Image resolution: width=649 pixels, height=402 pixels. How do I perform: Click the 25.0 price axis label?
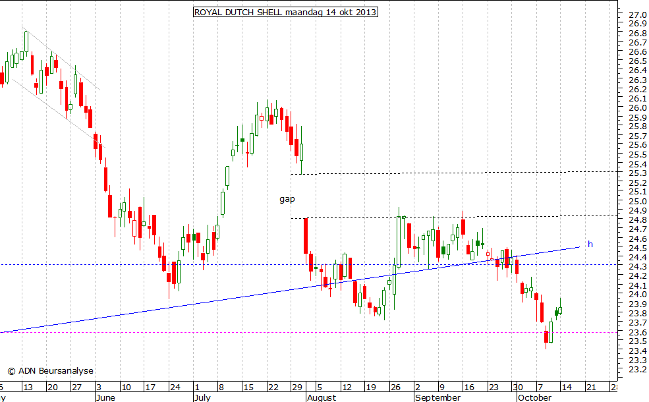(638, 201)
